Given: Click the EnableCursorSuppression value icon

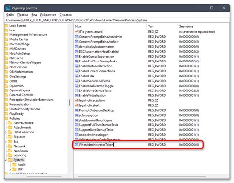Looking at the screenshot, I should pyautogui.click(x=77, y=56).
